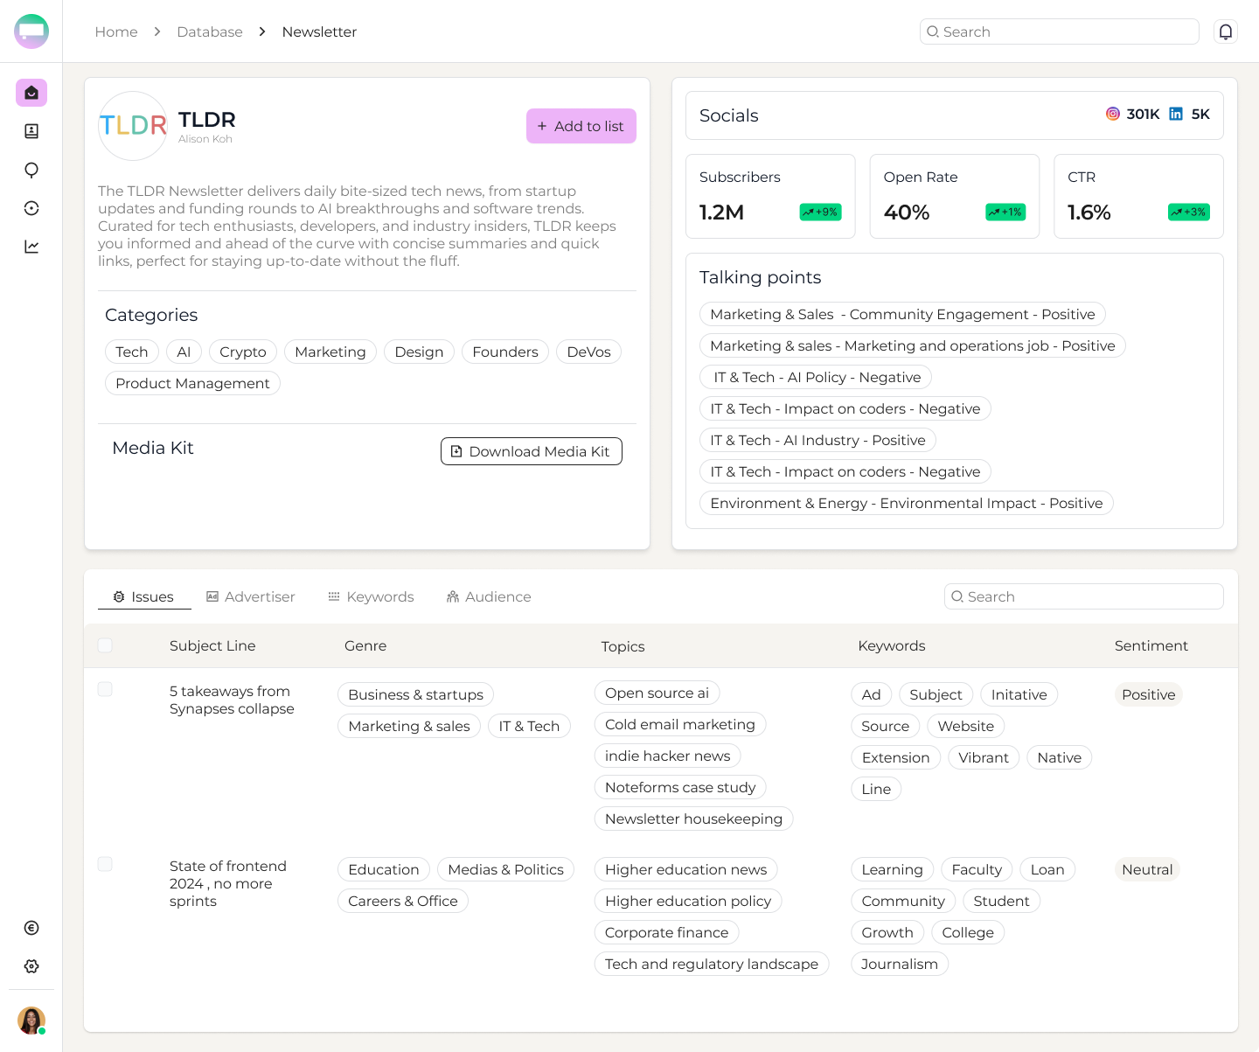The height and width of the screenshot is (1052, 1259).
Task: Click the 'Vibrant' keyword tag
Action: [x=984, y=757]
